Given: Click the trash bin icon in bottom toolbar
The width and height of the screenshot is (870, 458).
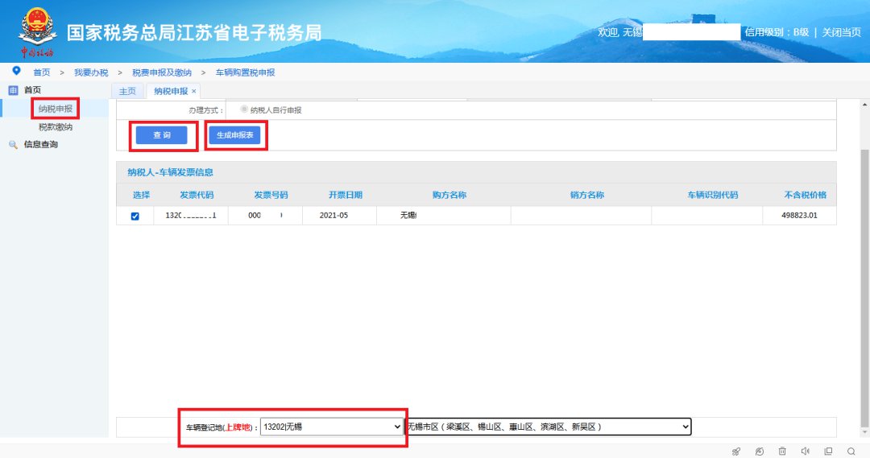Looking at the screenshot, I should pyautogui.click(x=782, y=452).
